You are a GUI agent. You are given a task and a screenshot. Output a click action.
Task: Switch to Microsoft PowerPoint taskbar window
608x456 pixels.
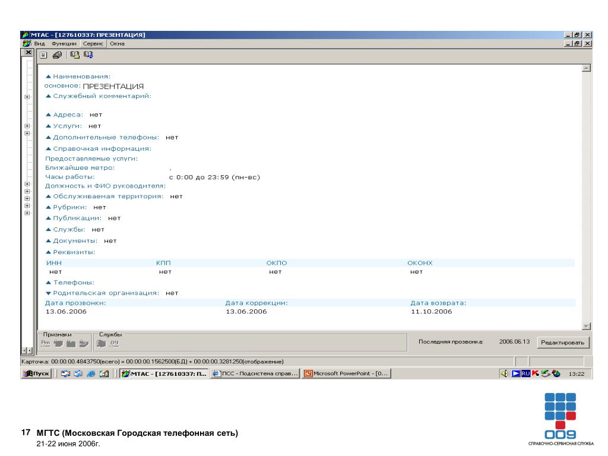[347, 373]
